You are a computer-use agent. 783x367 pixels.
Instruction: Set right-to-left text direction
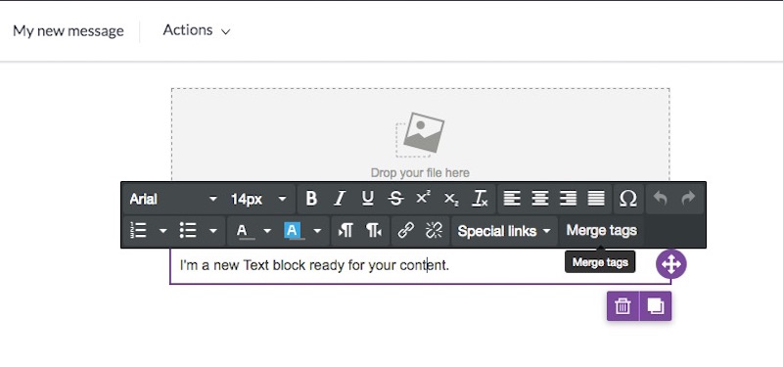[374, 231]
